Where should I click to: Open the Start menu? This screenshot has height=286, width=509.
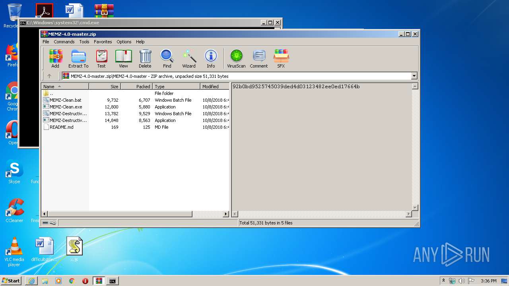pyautogui.click(x=11, y=281)
